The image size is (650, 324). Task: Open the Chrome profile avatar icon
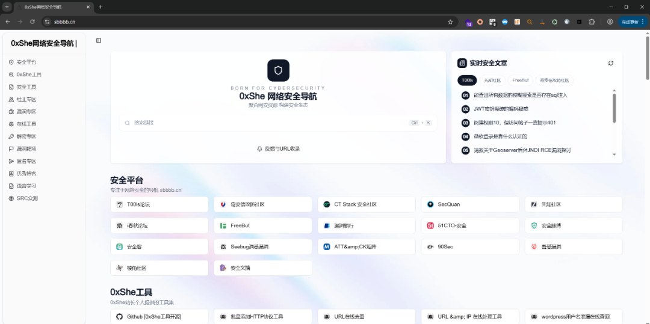point(610,22)
